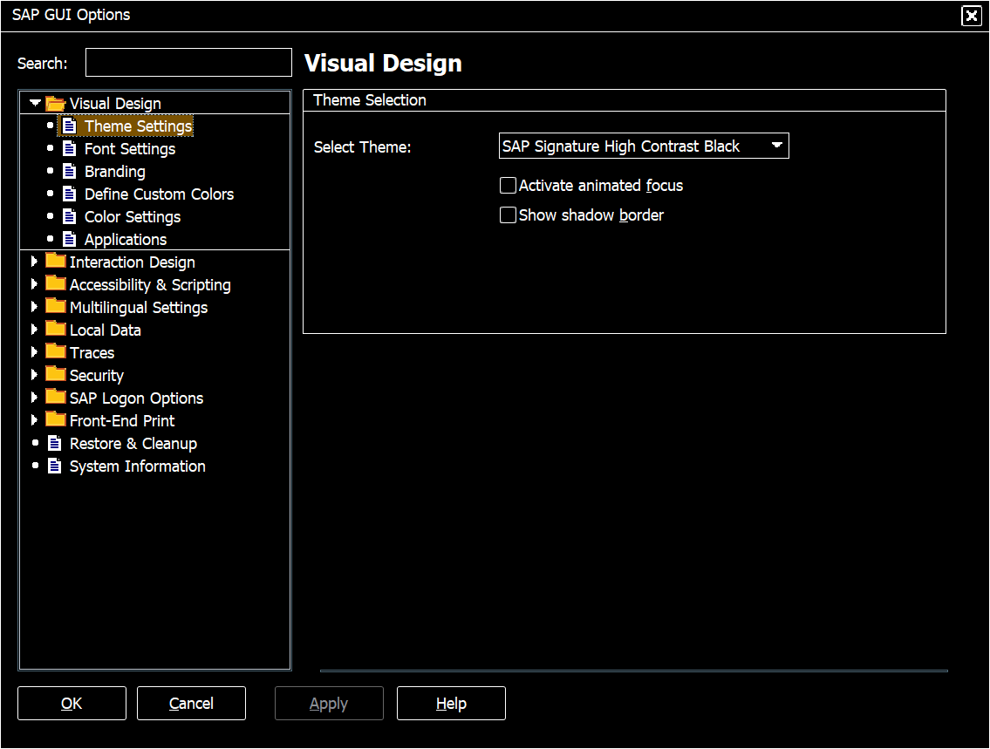
Task: Click the Visual Design folder icon
Action: 55,102
